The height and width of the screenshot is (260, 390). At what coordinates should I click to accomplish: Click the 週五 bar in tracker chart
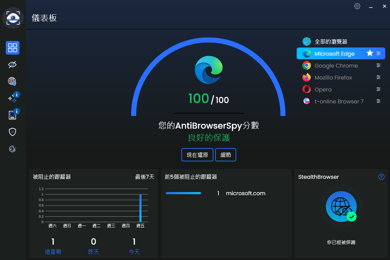[140, 208]
